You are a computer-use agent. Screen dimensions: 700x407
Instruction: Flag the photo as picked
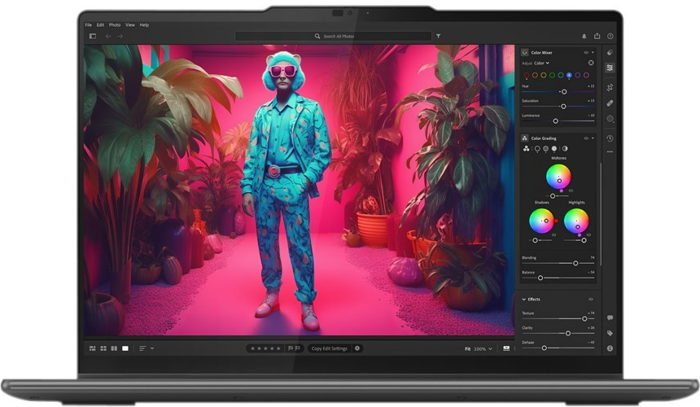291,348
